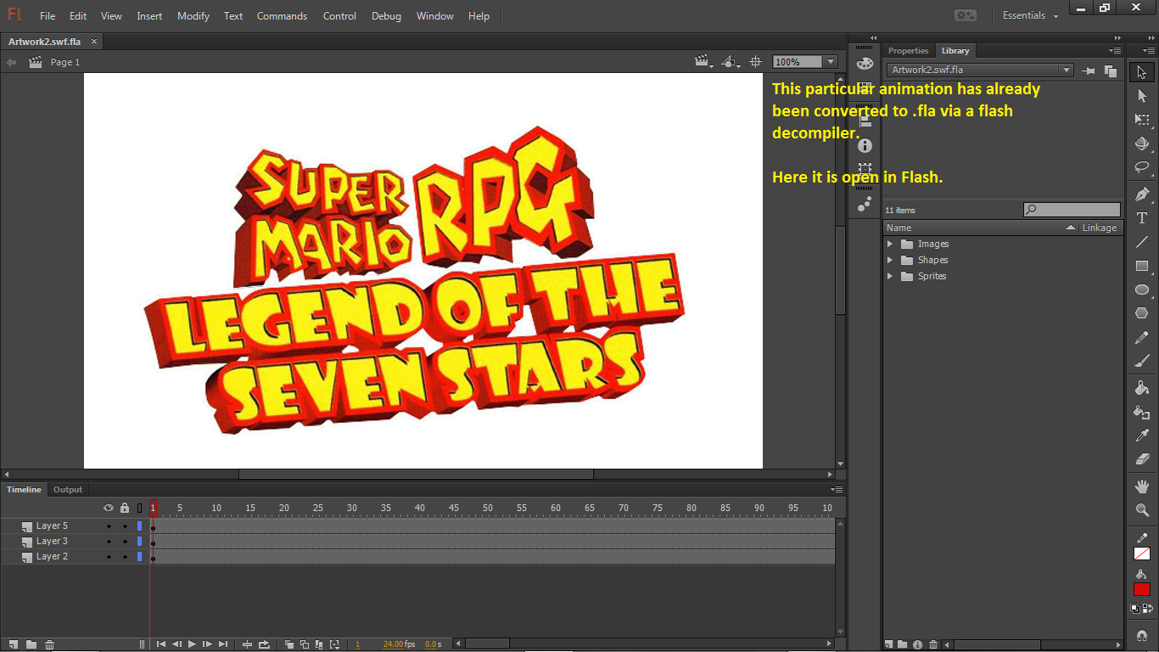Image resolution: width=1159 pixels, height=652 pixels.
Task: Switch to the Output tab
Action: (x=68, y=490)
